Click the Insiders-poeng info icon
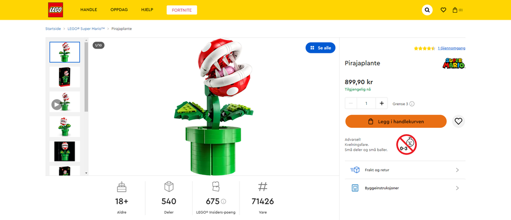 click(224, 201)
